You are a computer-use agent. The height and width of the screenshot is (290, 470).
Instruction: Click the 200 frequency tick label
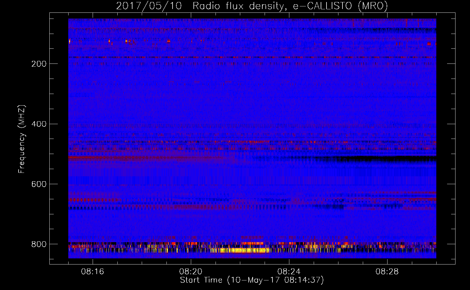pos(39,64)
